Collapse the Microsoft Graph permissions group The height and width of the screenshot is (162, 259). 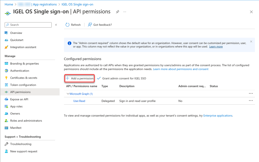coord(68,94)
